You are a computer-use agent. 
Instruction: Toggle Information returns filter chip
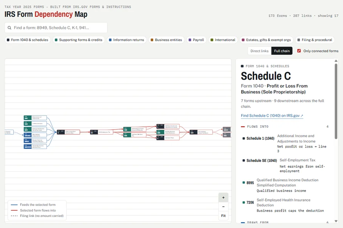click(127, 40)
